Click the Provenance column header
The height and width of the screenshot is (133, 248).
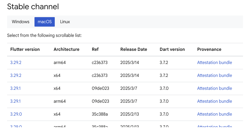point(209,50)
